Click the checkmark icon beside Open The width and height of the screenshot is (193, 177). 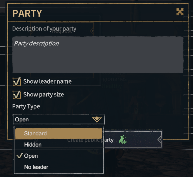click(19, 156)
